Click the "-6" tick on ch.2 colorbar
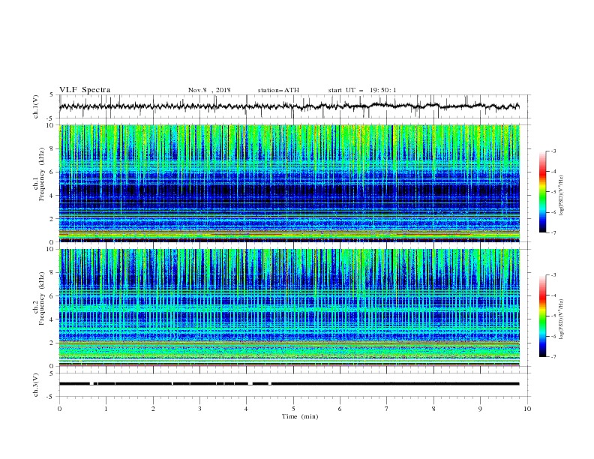Image resolution: width=594 pixels, height=459 pixels. click(553, 336)
